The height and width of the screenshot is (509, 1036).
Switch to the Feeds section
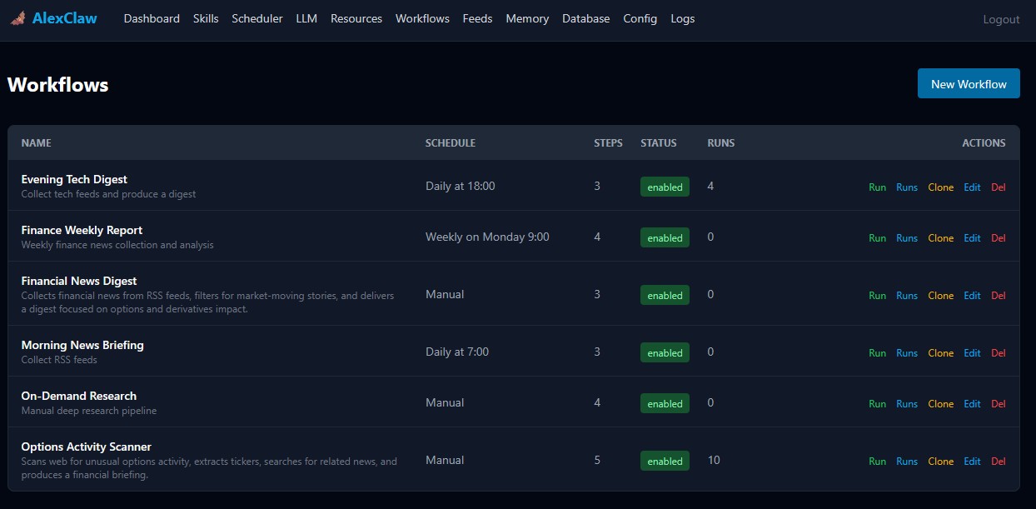(x=477, y=18)
